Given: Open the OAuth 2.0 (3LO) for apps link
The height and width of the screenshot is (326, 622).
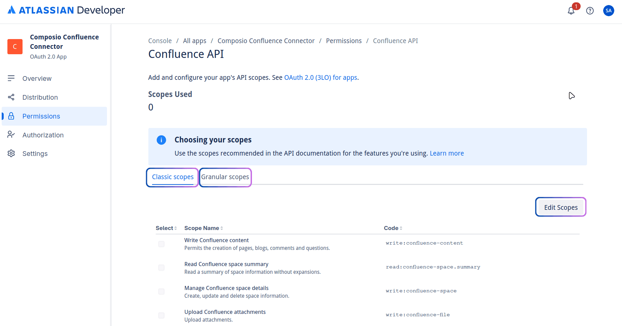Looking at the screenshot, I should [321, 77].
